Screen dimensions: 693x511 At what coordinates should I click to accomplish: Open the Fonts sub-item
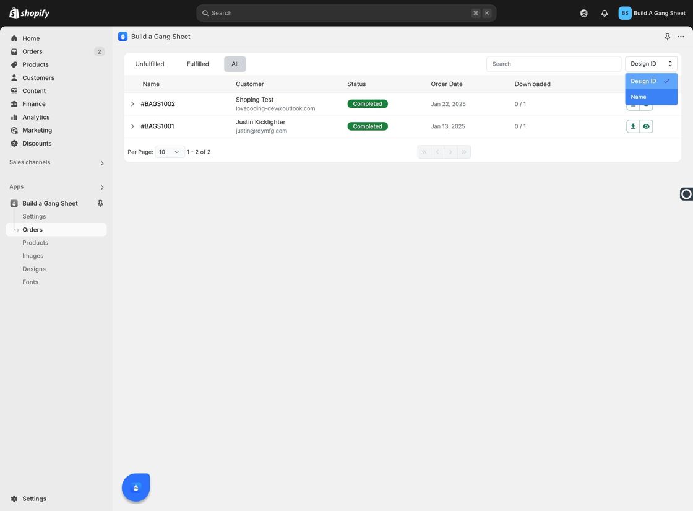30,282
